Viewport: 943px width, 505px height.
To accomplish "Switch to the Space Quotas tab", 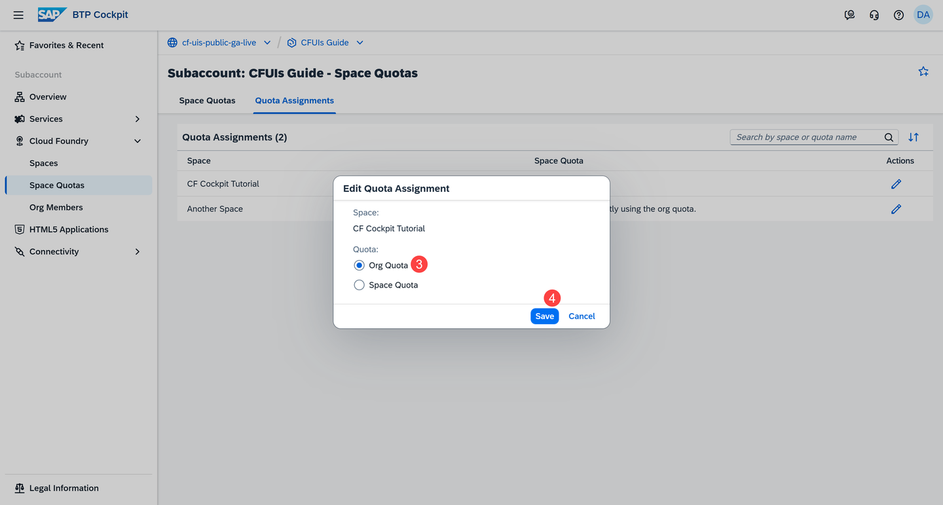I will click(x=207, y=101).
